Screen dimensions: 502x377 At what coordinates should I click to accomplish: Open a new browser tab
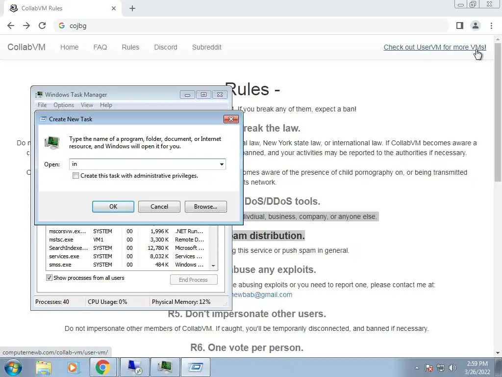click(x=132, y=8)
